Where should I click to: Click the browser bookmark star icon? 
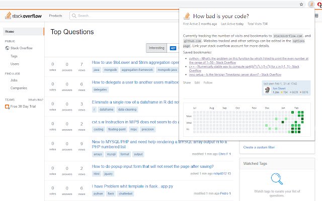coord(301,5)
